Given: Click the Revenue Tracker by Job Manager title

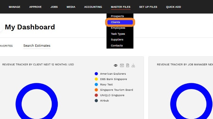Looking at the screenshot, I should pos(185,64).
